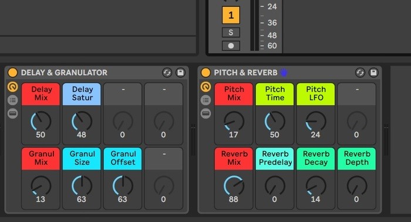Click the Reverb Mix knob
Image resolution: width=411 pixels, height=222 pixels.
(x=234, y=186)
